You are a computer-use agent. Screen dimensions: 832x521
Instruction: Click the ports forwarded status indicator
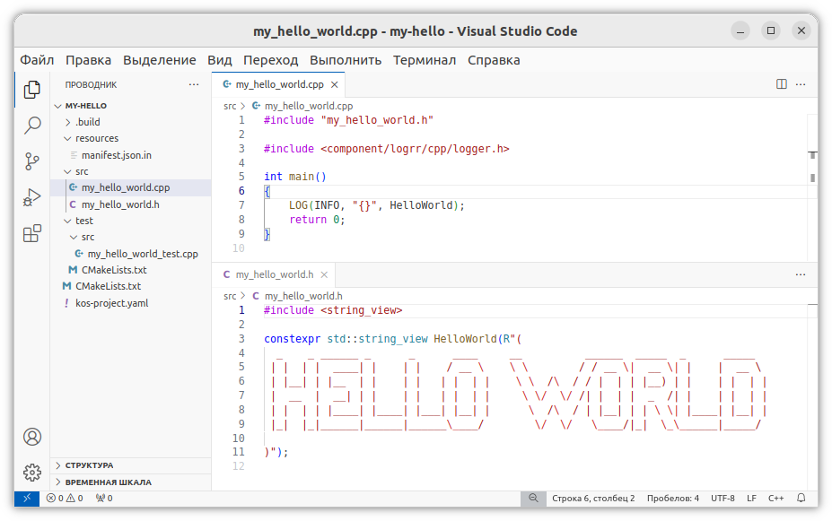click(104, 499)
